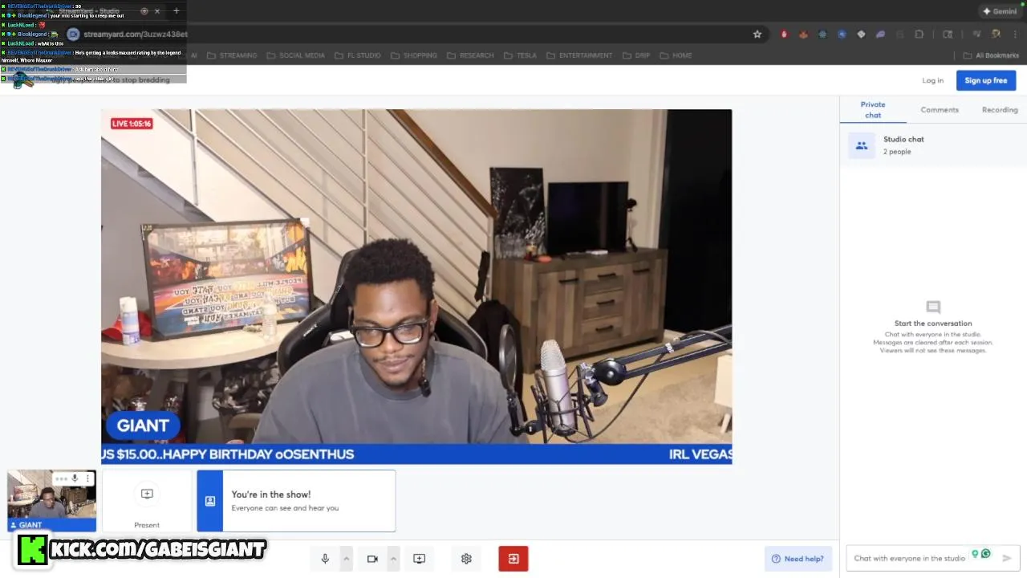Click the Log in link
The image size is (1027, 578).
pyautogui.click(x=932, y=80)
